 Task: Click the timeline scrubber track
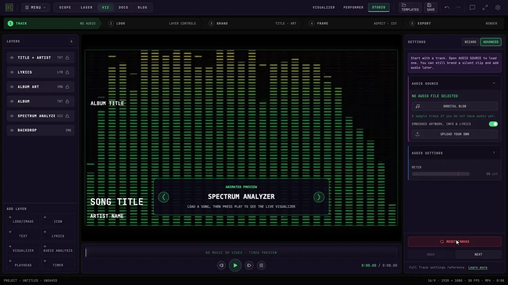(241, 253)
